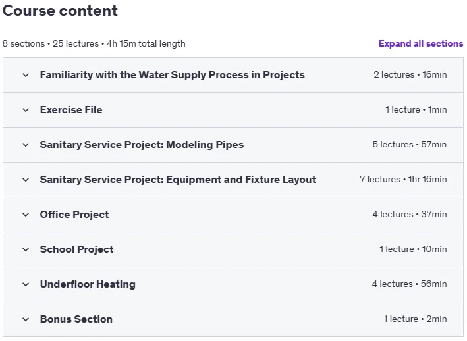Open the Office Project section title
The width and height of the screenshot is (467, 341).
(74, 215)
